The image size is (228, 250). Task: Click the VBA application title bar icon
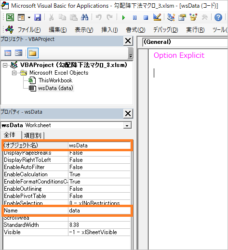tap(5, 5)
